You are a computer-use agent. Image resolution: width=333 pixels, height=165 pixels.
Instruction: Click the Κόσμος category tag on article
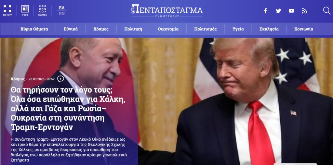pos(18,79)
